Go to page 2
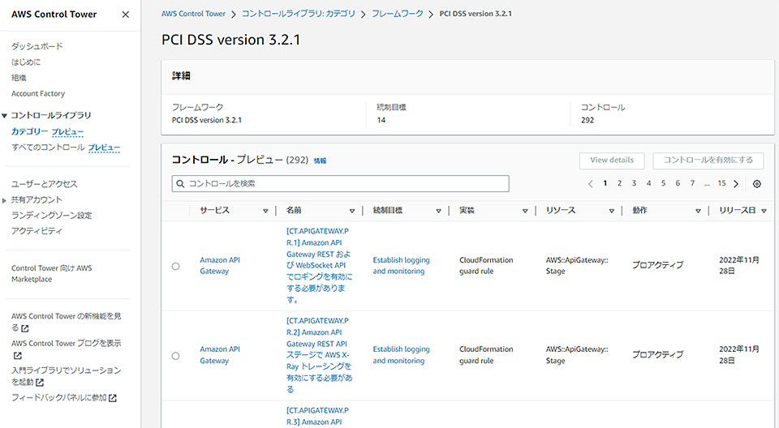Viewport: 779px width, 428px height. click(619, 183)
